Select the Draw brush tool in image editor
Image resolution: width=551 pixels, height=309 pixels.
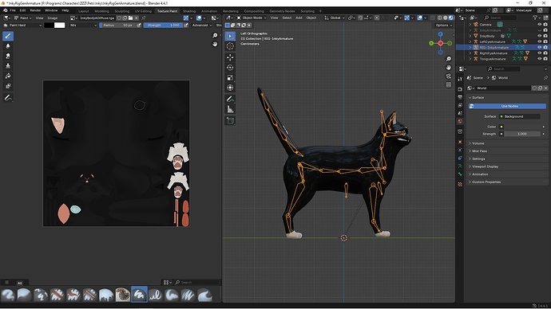coord(8,36)
